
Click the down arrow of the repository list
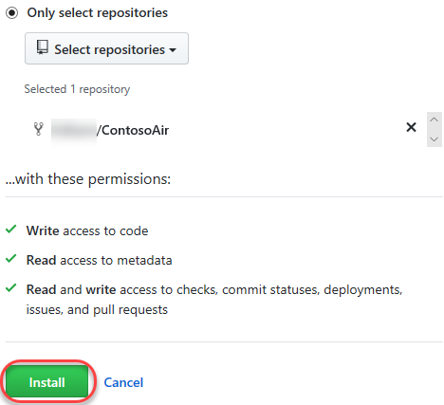tap(435, 139)
